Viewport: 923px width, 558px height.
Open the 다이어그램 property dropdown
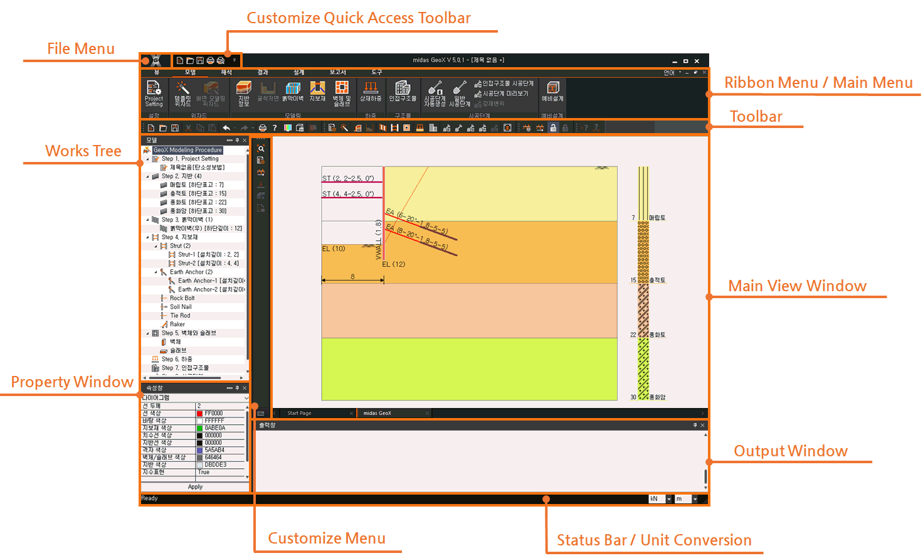click(246, 398)
